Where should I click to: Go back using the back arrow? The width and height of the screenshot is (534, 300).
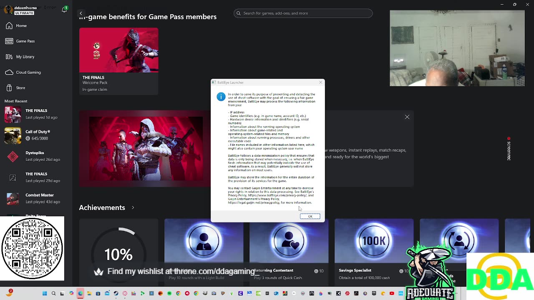tap(81, 13)
